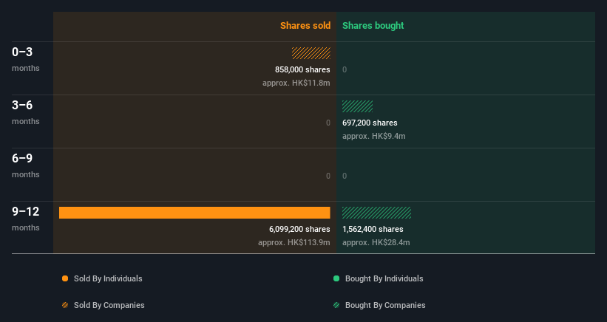
Task: Click the hatched orange 0–3 months sold bar
Action: coord(311,53)
